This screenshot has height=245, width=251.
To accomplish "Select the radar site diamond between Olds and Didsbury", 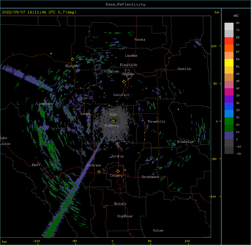I will 113,121.
